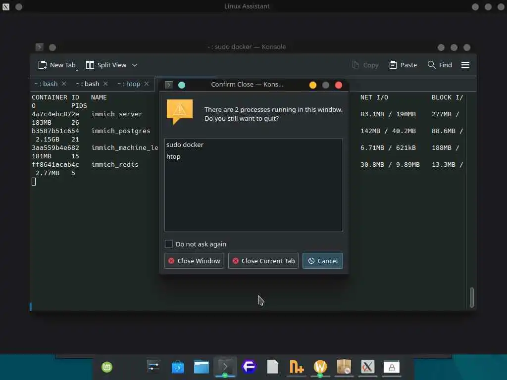Click the 142MB / 40.2MB network value
507x380 pixels.
tap(388, 131)
